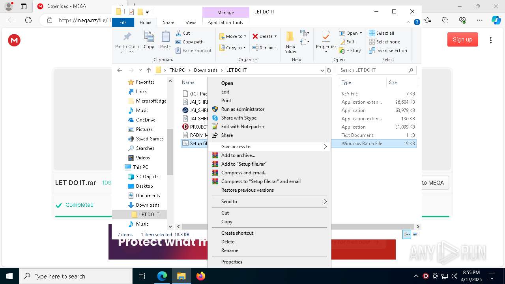Choose Create shortcut in context menu
This screenshot has width=505, height=284.
pyautogui.click(x=269, y=233)
